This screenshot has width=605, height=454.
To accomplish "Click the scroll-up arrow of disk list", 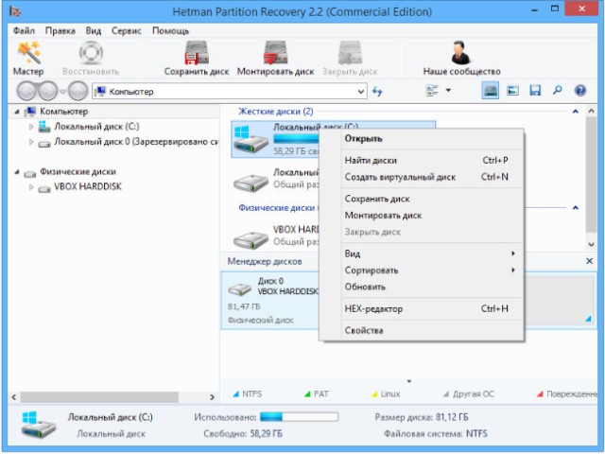I will pyautogui.click(x=591, y=112).
